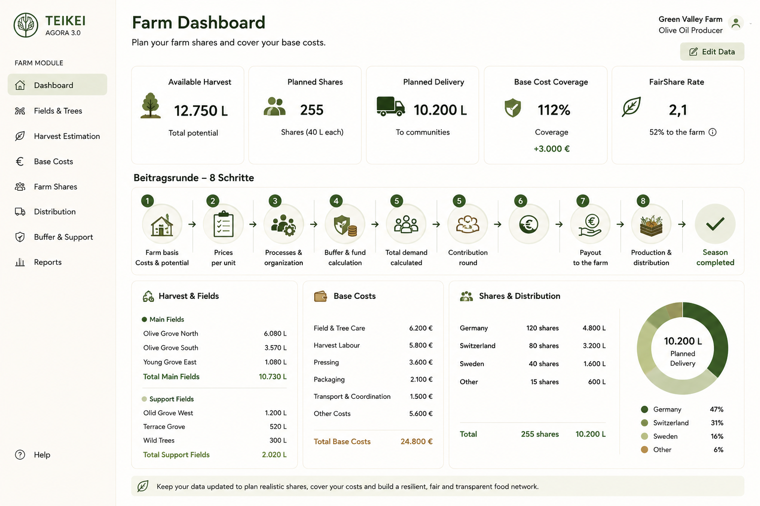Click the info icon beside '52% to the farm'
760x506 pixels.
[712, 132]
